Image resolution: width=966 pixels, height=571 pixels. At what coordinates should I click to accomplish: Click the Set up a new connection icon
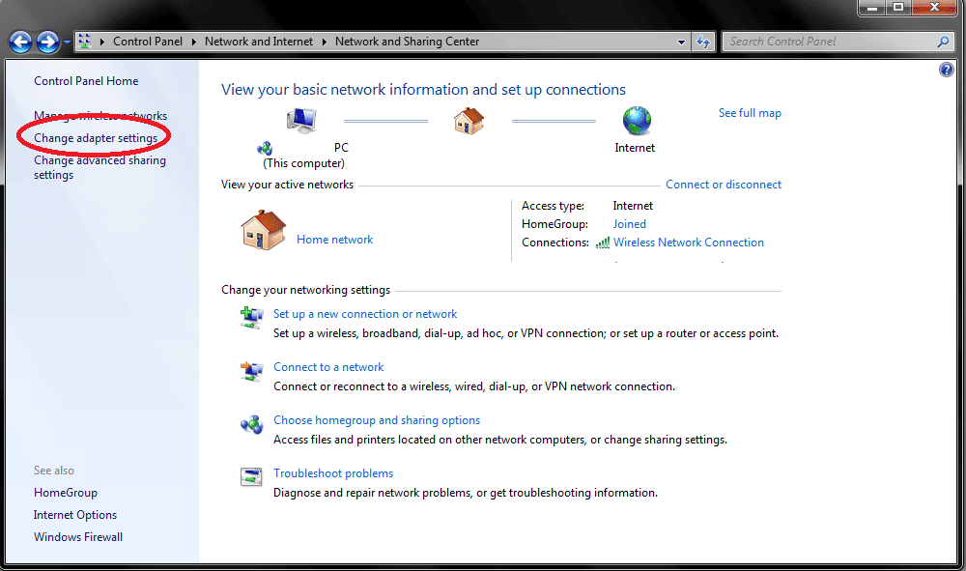pos(251,317)
